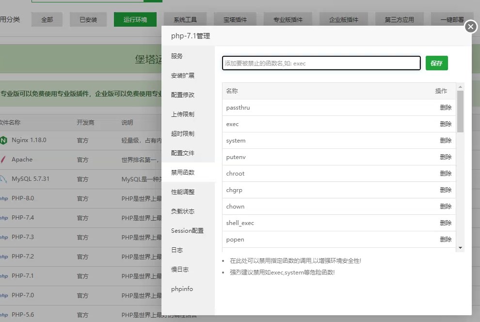Viewport: 480px width, 322px height.
Task: Click the scrollbar up arrow
Action: pyautogui.click(x=460, y=87)
